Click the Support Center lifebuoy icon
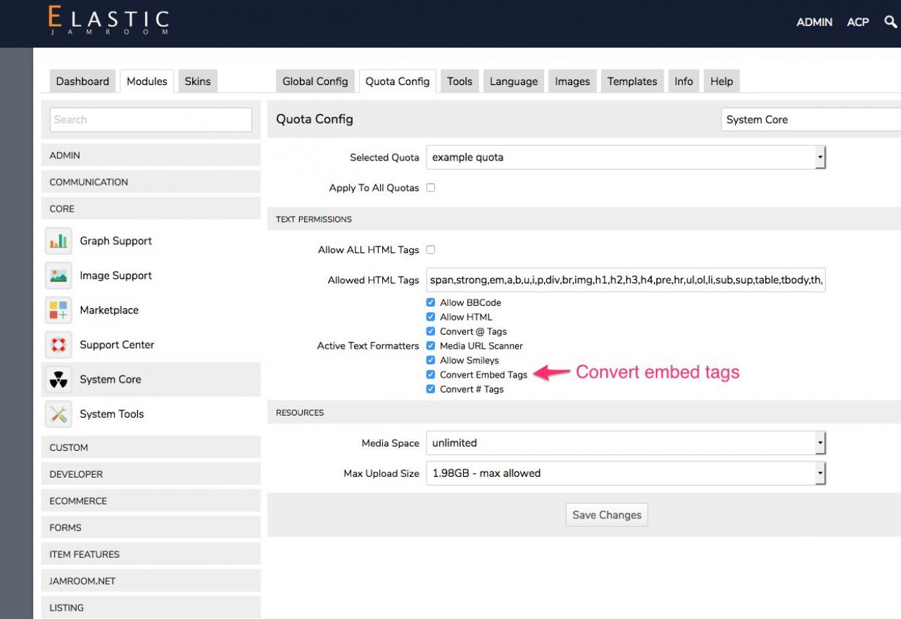This screenshot has width=901, height=619. [58, 345]
